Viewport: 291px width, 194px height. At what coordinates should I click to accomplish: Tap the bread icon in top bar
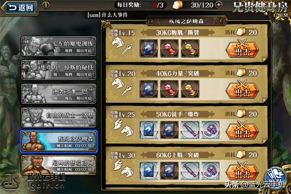(x=178, y=5)
